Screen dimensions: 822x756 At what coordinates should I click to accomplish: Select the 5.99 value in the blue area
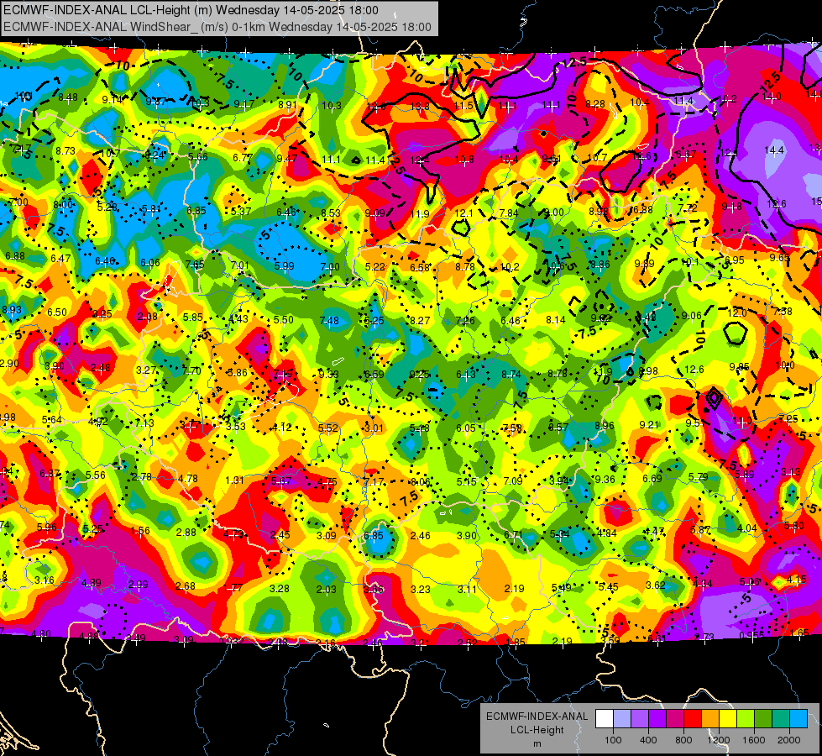284,266
